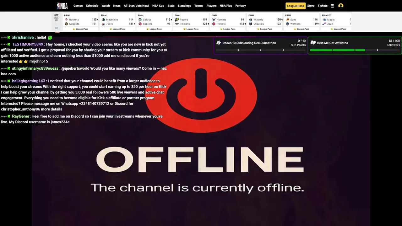
Task: Open the Teams menu
Action: [199, 6]
